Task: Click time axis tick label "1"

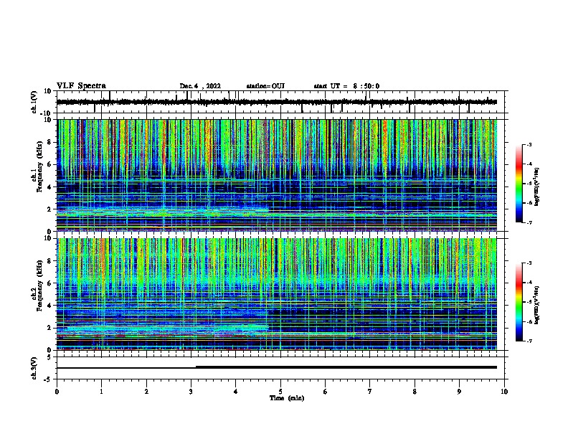Action: (x=101, y=392)
